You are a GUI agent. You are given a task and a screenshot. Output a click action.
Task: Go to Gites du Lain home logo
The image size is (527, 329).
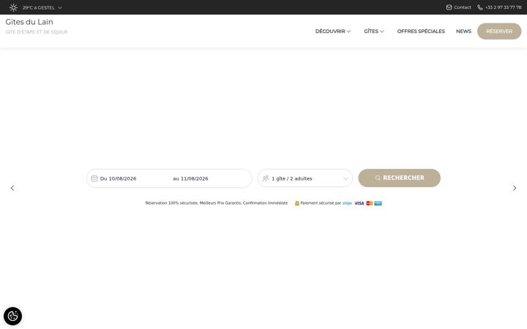coord(29,22)
